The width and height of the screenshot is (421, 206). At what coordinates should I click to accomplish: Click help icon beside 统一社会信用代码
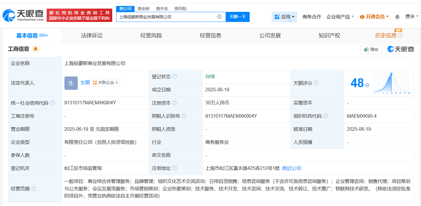(x=52, y=103)
